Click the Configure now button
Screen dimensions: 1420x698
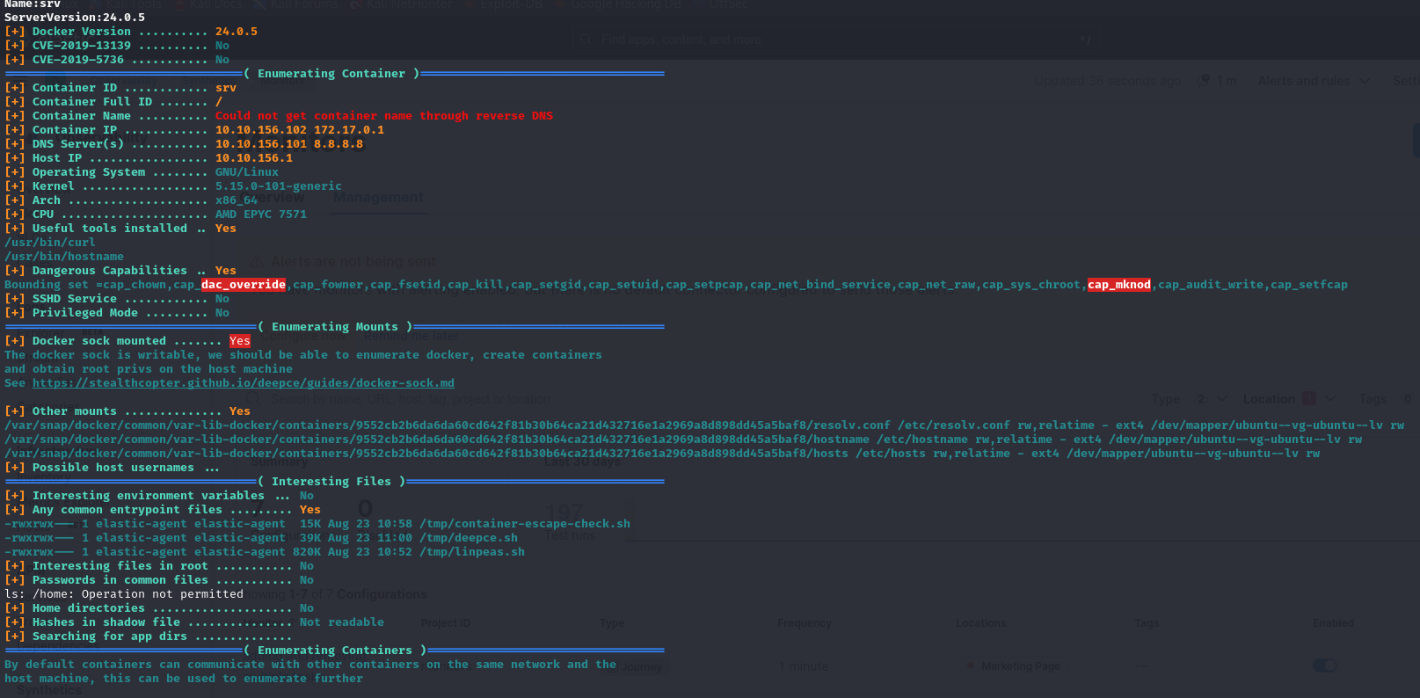pos(303,336)
